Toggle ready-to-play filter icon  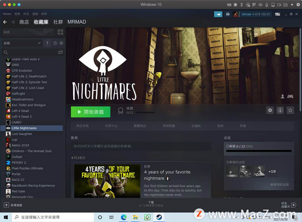(x=61, y=43)
